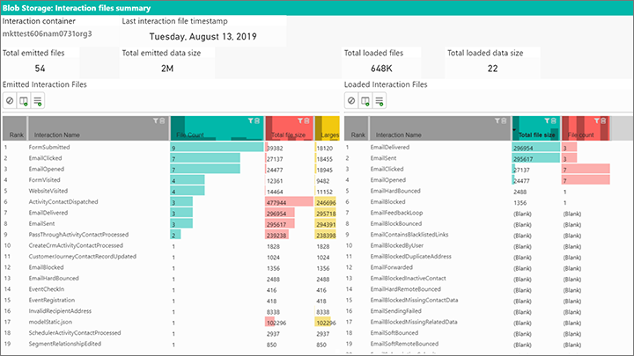Select CreateCrmActivityContactProcessed row

(x=171, y=245)
